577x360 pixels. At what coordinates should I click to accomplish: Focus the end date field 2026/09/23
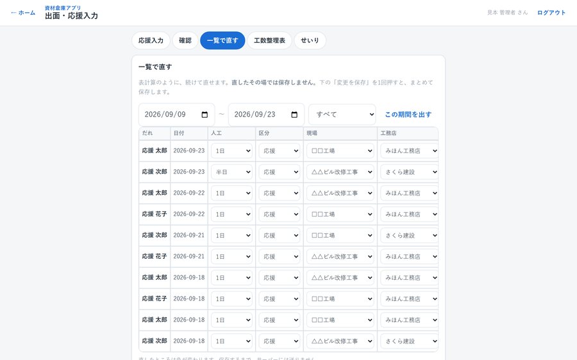tap(267, 115)
